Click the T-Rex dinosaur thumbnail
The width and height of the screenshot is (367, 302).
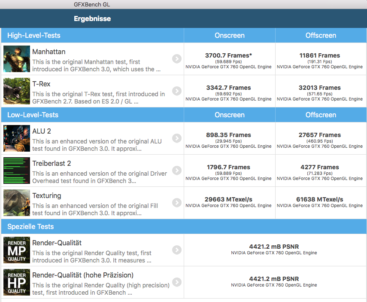[x=17, y=91]
